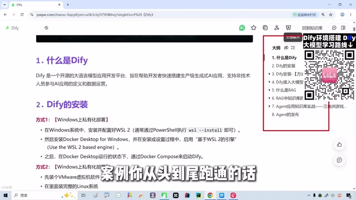Jump to outline item 5. 什么是RAG
The height and width of the screenshot is (200, 356).
pos(284,90)
